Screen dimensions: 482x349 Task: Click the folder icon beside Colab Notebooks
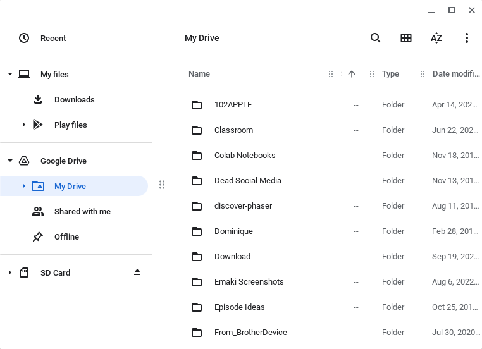coord(197,156)
